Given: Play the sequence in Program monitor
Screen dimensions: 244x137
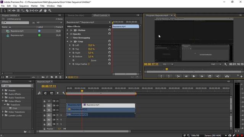Looking at the screenshot, I should click(x=194, y=76).
